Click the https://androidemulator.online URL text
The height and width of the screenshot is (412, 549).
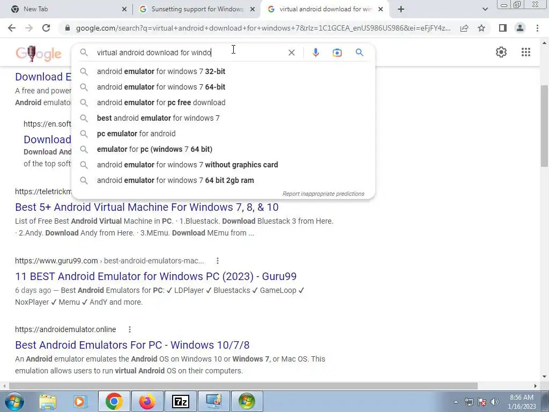(65, 329)
